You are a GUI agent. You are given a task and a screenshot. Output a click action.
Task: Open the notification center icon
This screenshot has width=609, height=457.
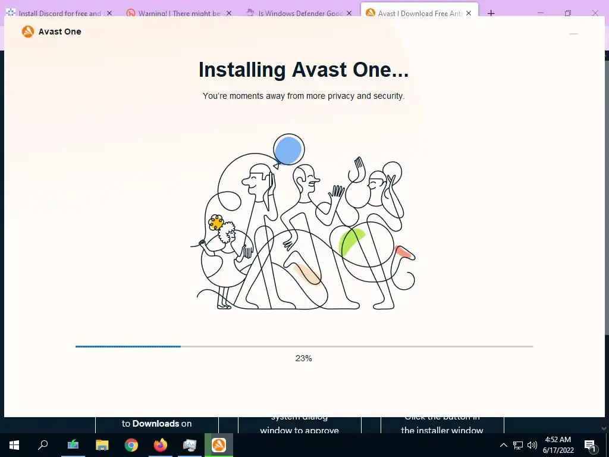[x=590, y=445]
